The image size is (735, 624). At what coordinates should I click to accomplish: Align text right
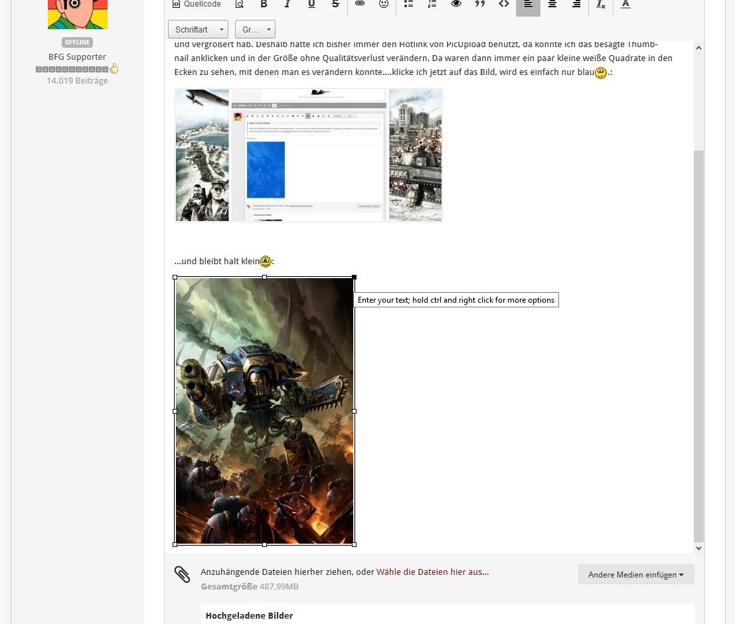point(576,4)
